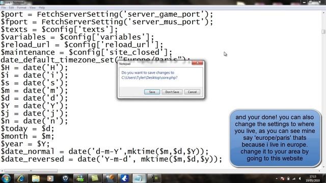Open the File menu in Notepad
The height and width of the screenshot is (183, 326).
4,8
